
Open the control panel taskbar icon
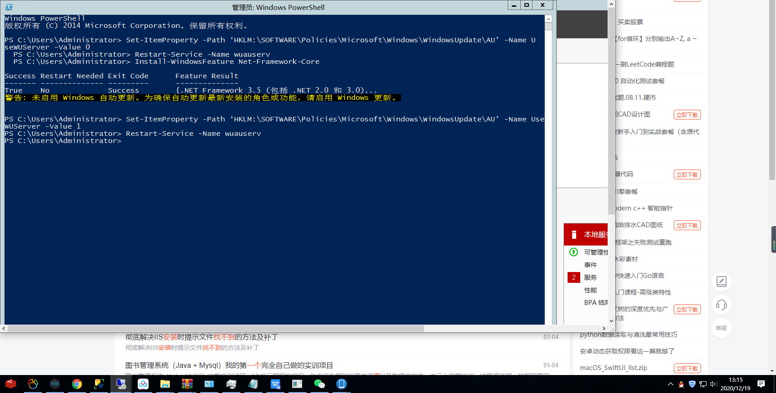tap(209, 384)
